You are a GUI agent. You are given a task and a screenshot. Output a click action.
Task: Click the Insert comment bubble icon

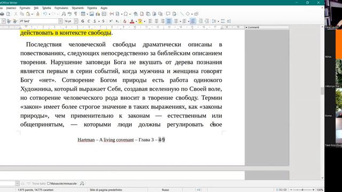tap(168, 14)
